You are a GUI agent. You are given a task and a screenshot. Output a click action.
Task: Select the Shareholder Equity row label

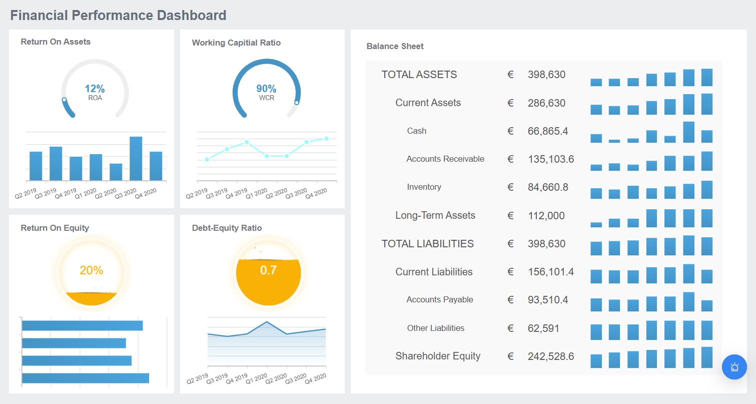coord(438,356)
